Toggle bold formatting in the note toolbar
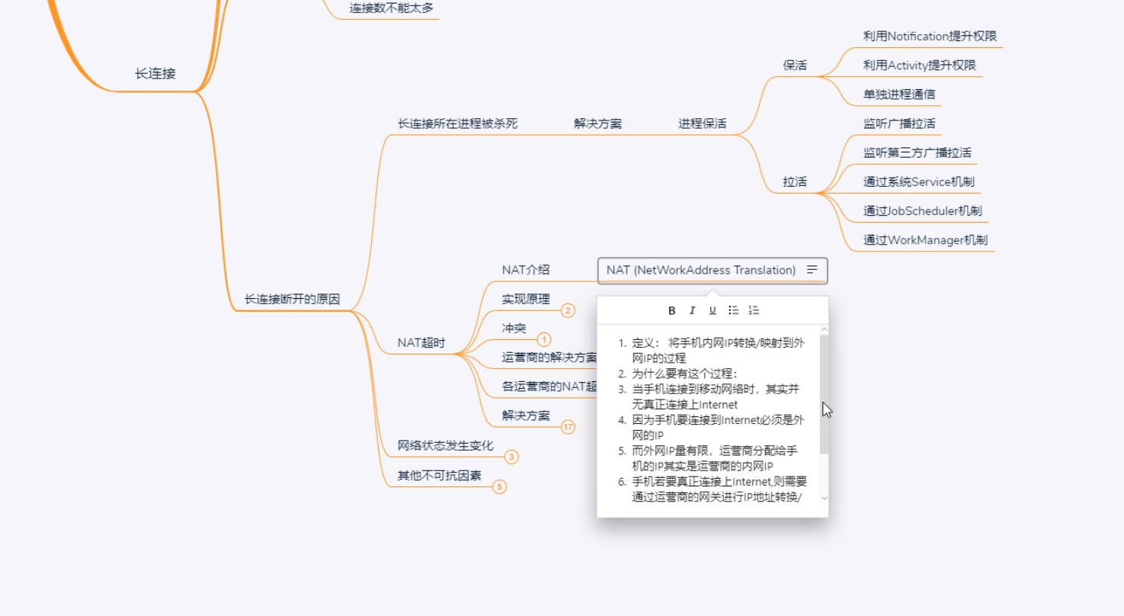 pyautogui.click(x=671, y=310)
